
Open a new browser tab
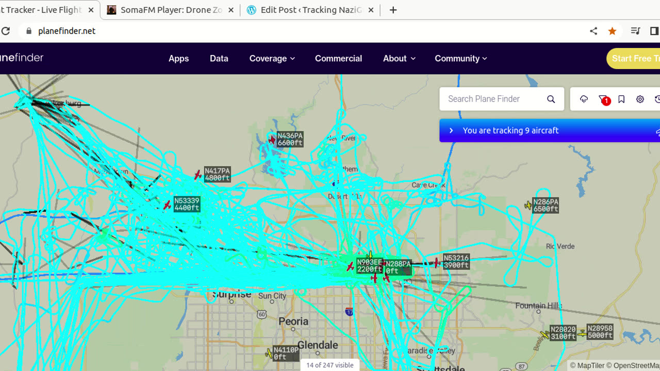point(393,10)
